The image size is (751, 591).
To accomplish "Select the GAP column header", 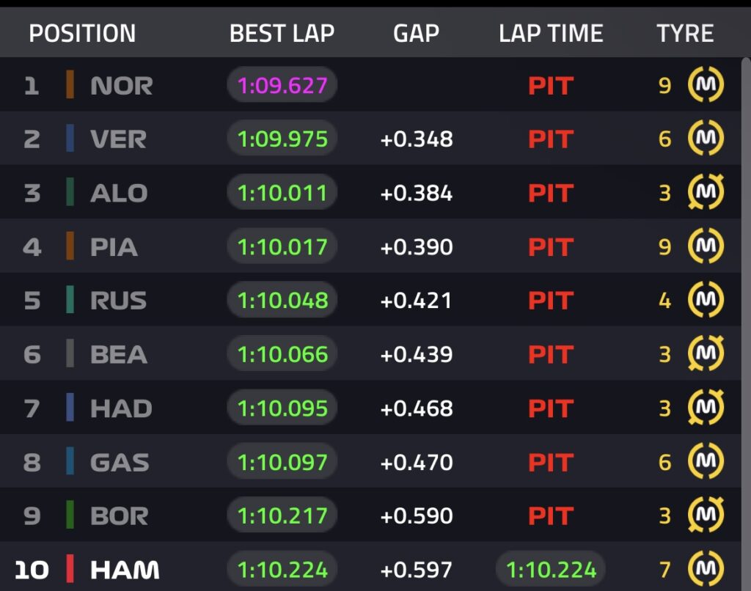I will (x=416, y=34).
